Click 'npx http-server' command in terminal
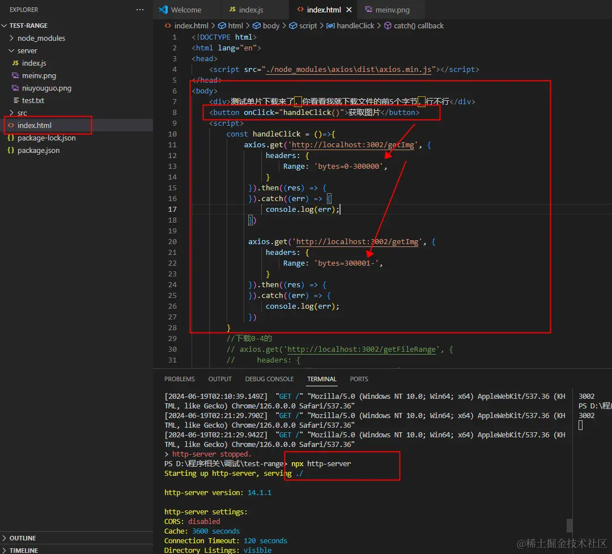The image size is (612, 554). tap(321, 464)
